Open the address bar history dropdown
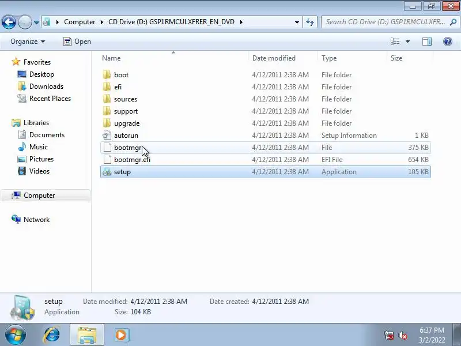461x346 pixels. (x=297, y=22)
